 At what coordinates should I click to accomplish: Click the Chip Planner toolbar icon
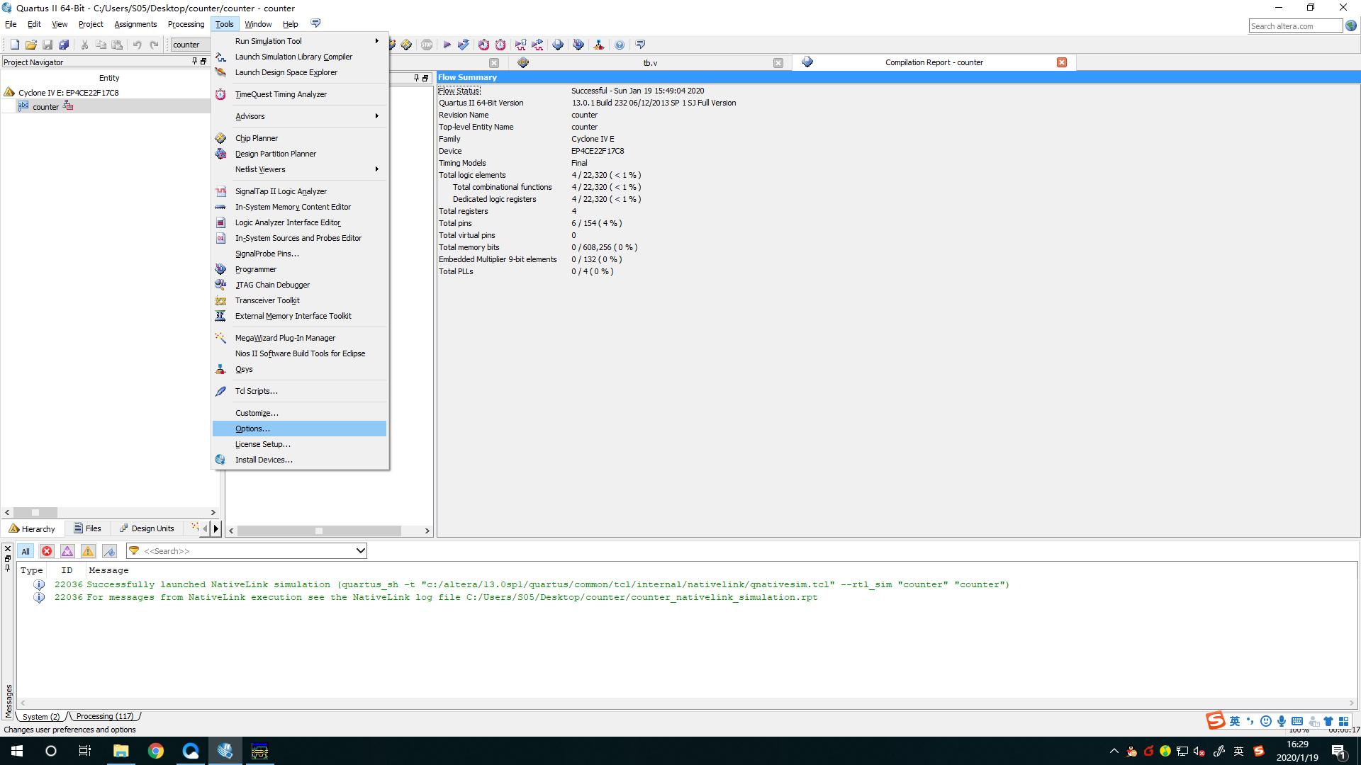[x=406, y=45]
